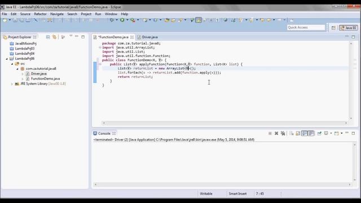Open the External Tools dropdown arrow

[138, 20]
